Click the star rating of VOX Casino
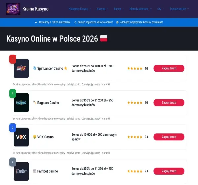198x185 pixels. (x=135, y=137)
